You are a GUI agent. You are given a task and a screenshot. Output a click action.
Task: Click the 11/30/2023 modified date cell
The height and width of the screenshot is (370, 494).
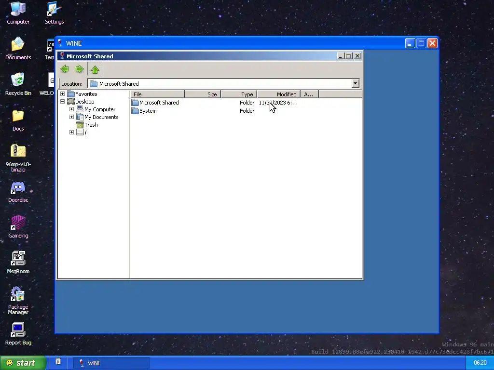point(278,103)
